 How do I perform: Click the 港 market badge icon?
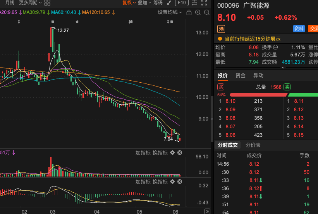(x=221, y=29)
